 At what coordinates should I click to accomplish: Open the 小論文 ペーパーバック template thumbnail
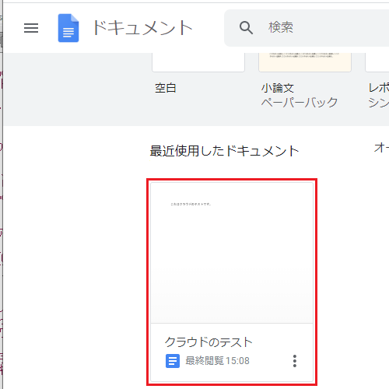(305, 62)
